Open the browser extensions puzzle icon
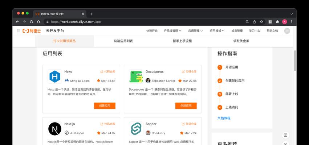The width and height of the screenshot is (309, 145). pyautogui.click(x=277, y=22)
